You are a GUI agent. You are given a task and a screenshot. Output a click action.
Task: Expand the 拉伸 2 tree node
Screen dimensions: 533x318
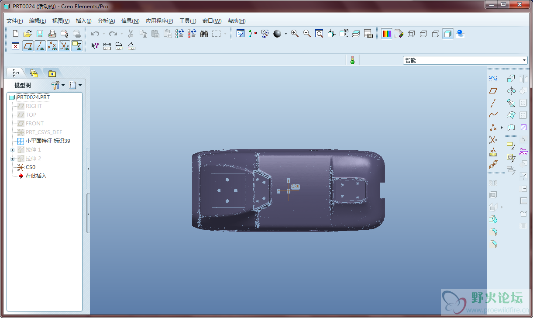tap(12, 159)
